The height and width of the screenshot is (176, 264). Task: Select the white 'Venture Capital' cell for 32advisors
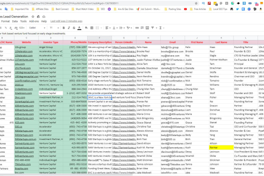tap(51, 93)
